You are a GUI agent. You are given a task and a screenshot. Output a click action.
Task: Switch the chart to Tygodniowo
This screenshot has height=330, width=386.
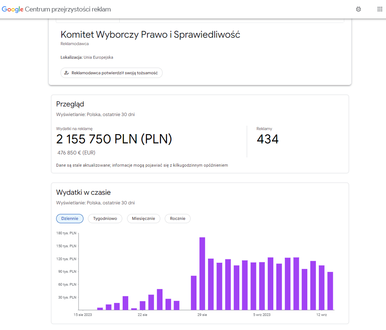tap(105, 218)
